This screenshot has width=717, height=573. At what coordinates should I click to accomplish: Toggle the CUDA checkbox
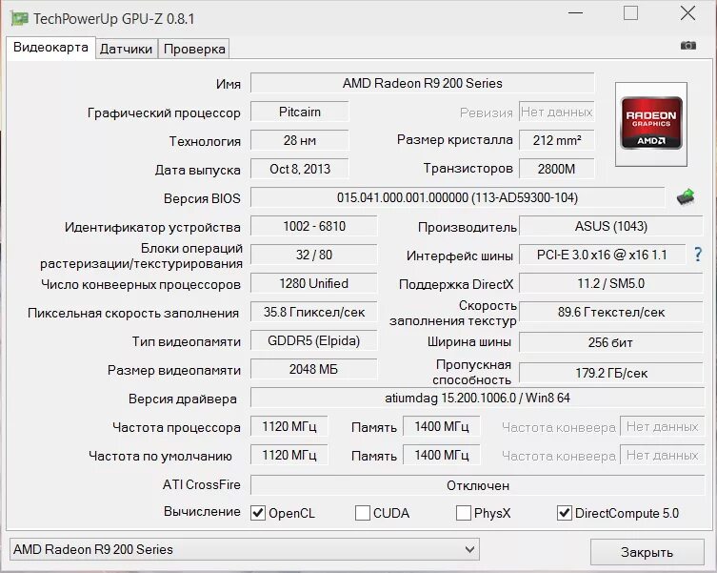[363, 513]
